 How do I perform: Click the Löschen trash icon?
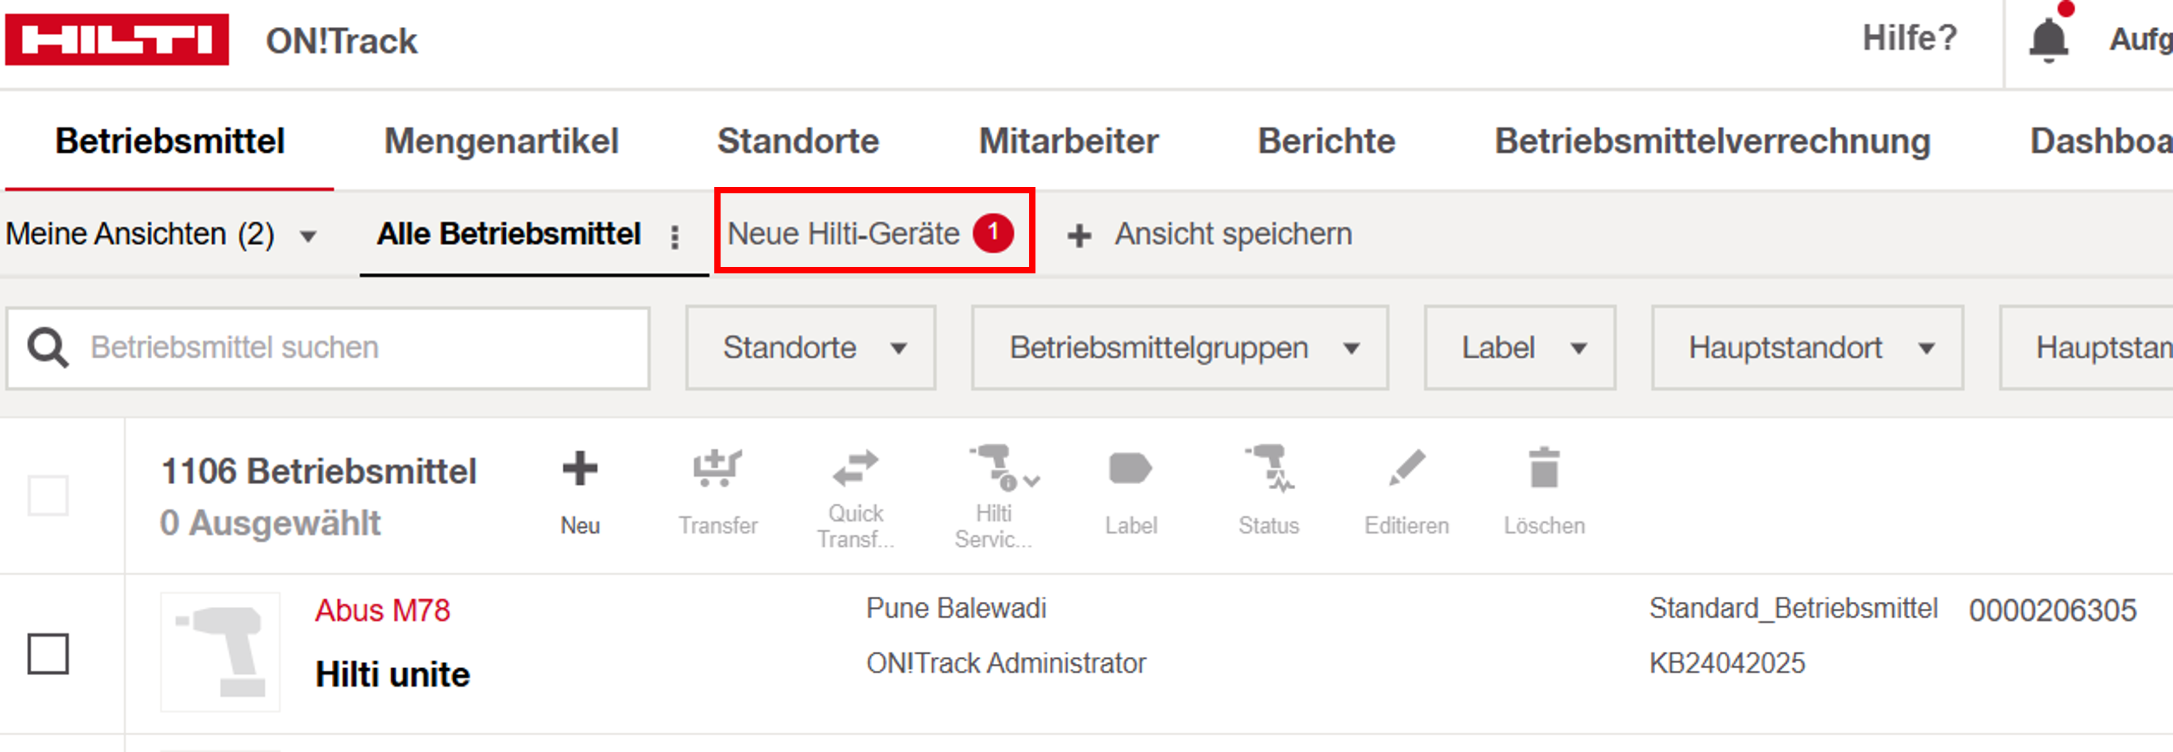[x=1544, y=469]
